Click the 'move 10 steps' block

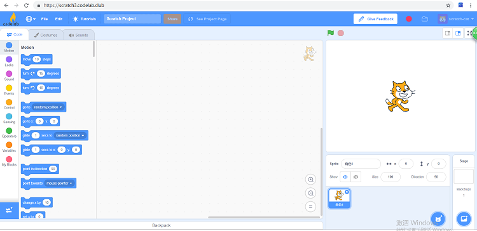pyautogui.click(x=36, y=60)
